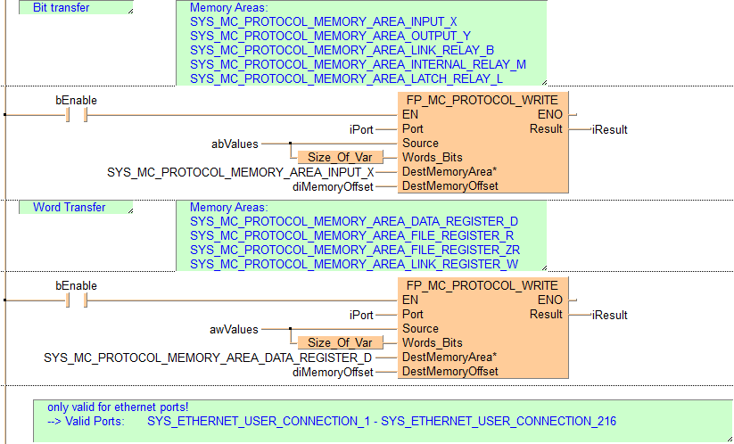Click the SYS_MC_PROTOCOL_MEMORY_AREA_DATA_REGISTER_D input constant
This screenshot has width=734, height=444.
point(208,358)
